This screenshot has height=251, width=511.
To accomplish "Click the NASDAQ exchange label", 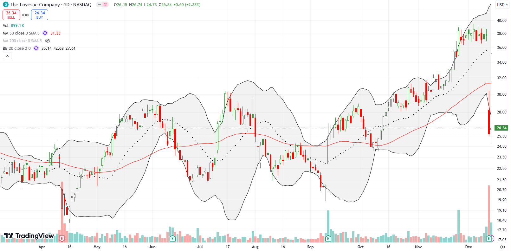I will point(82,4).
